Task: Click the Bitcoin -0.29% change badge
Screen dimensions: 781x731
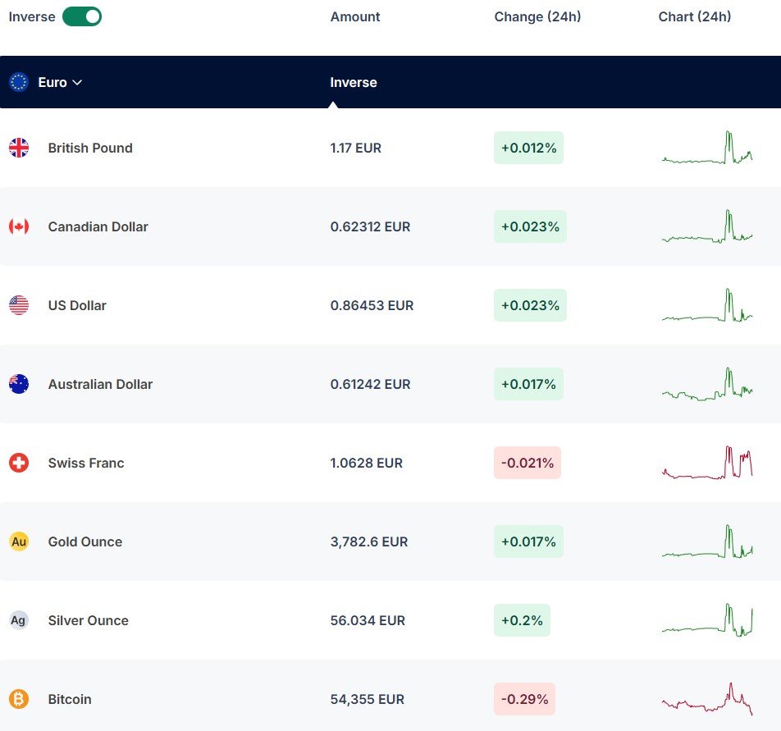Action: [x=524, y=699]
